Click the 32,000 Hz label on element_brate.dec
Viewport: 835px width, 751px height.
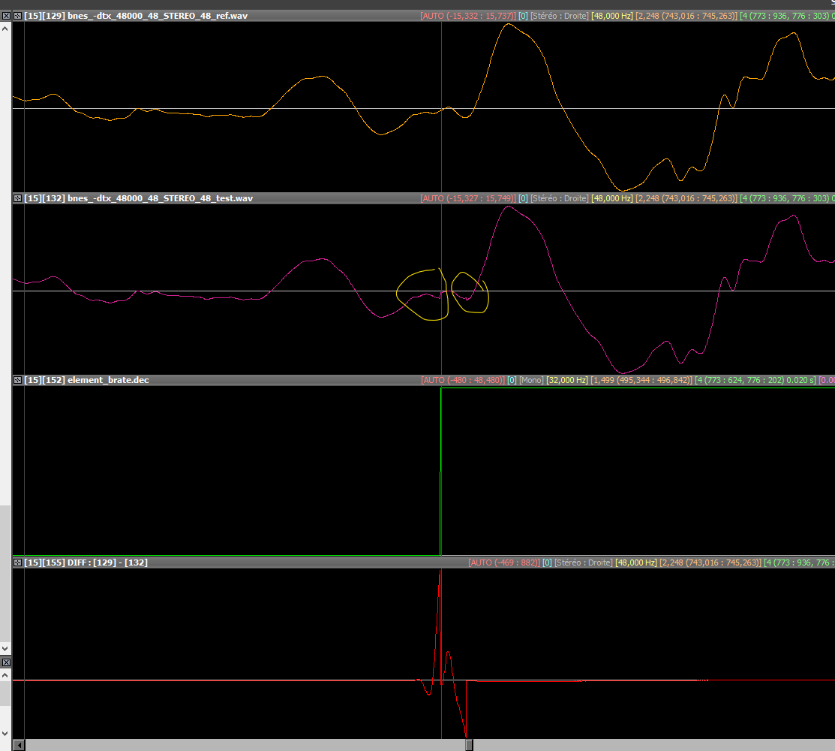pos(568,380)
